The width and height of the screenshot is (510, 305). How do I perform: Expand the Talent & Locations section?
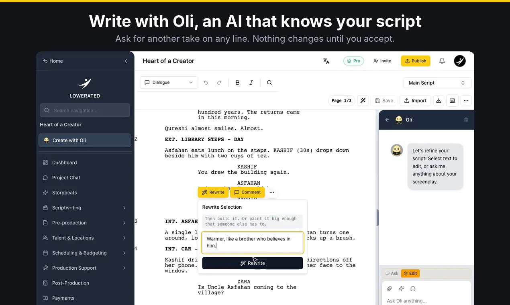85,238
